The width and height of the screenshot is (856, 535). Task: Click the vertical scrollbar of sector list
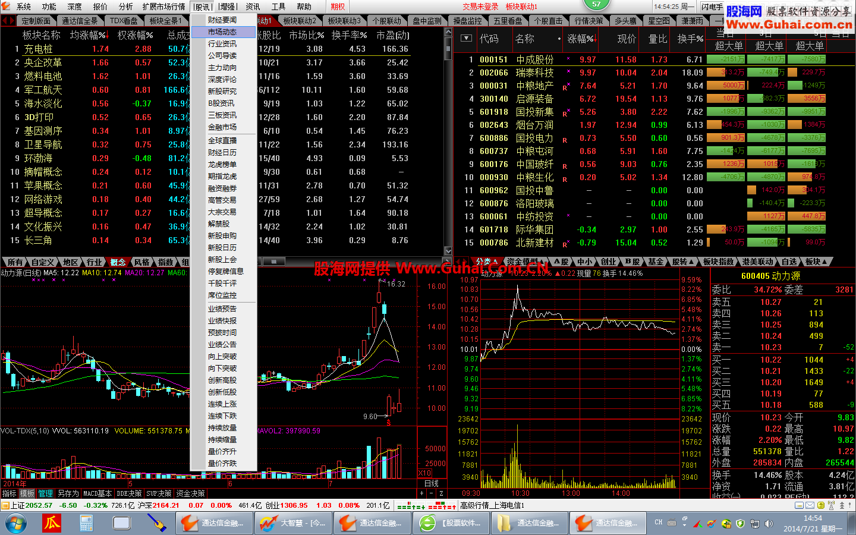(x=448, y=141)
